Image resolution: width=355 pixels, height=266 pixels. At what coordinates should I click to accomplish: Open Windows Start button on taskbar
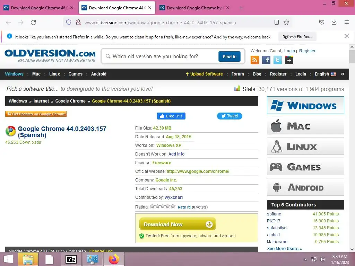tap(8, 259)
